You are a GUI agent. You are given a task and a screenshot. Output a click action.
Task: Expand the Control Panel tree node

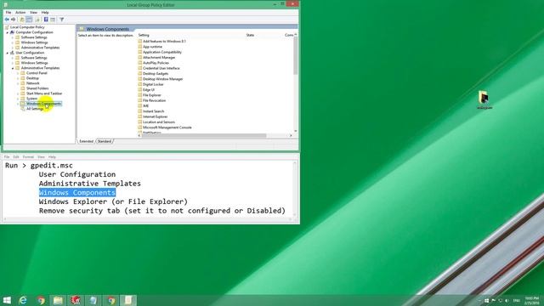click(18, 73)
